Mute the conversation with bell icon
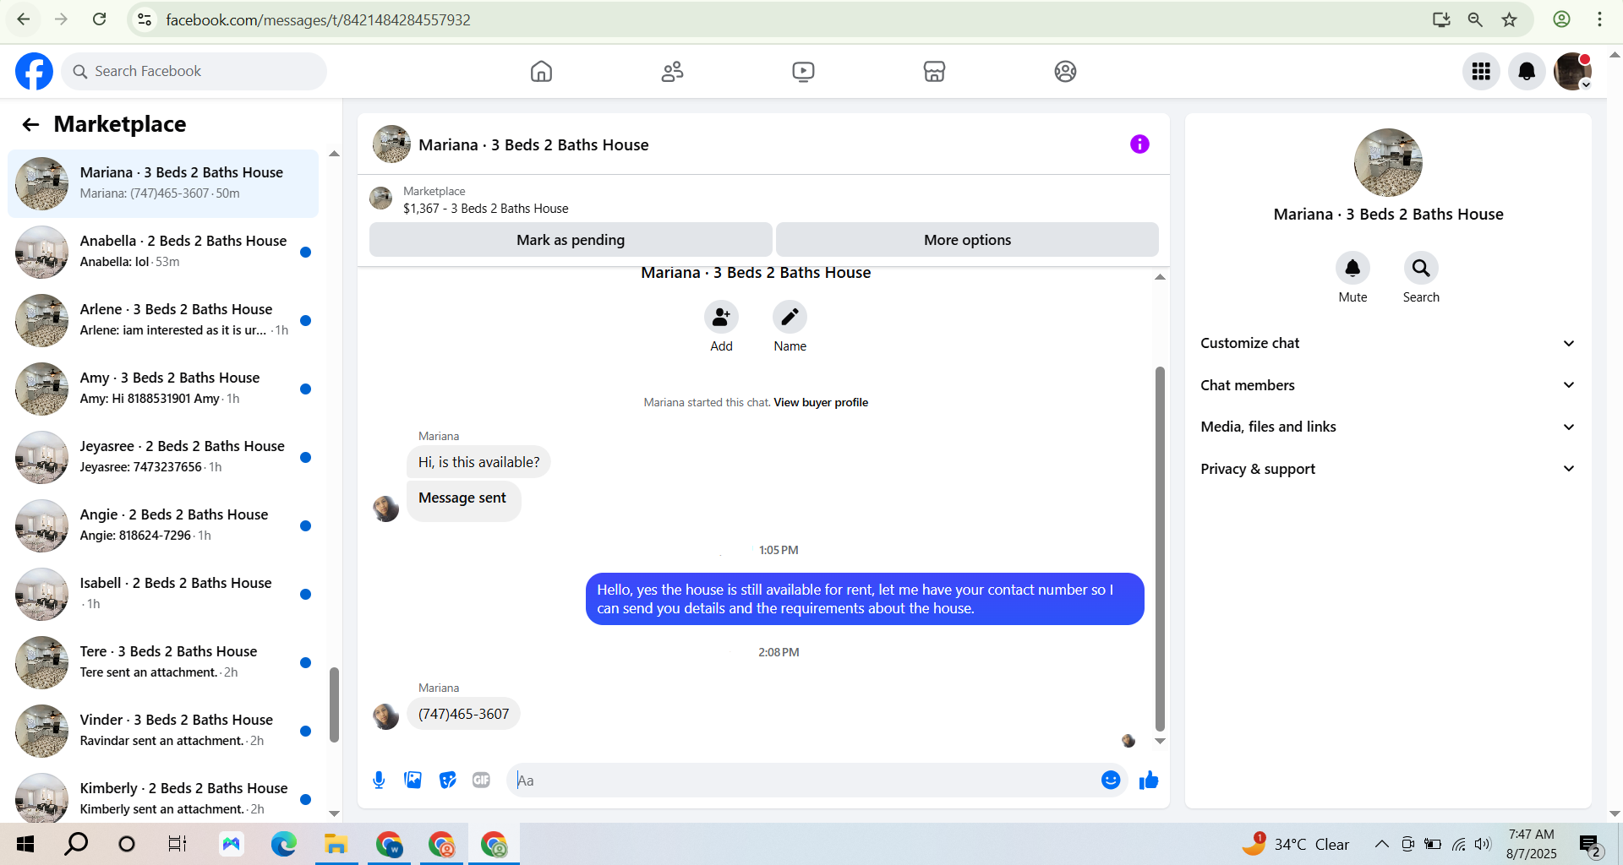Screen dimensions: 1623x865 (x=1352, y=268)
